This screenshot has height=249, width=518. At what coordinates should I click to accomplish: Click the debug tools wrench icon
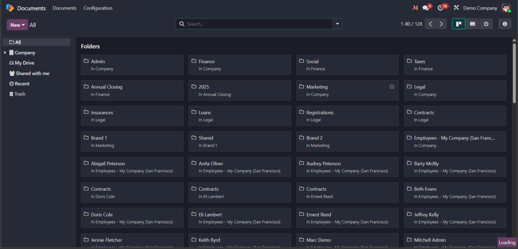coord(456,8)
